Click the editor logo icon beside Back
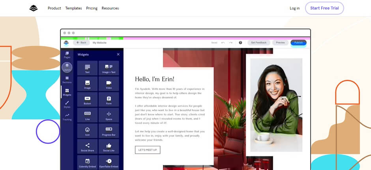371x170 pixels. coord(66,43)
